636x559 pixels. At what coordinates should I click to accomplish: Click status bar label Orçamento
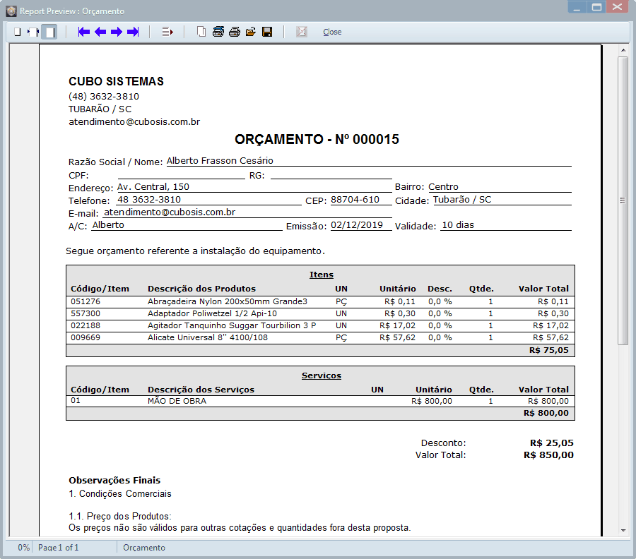tap(144, 548)
